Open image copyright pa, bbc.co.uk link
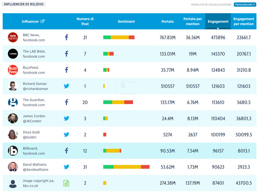The width and height of the screenshot is (259, 196). 39,183
